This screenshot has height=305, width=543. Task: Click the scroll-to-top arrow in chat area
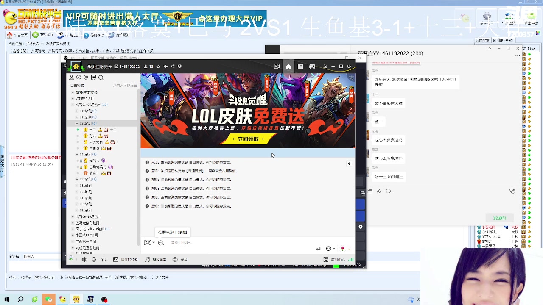pos(349,164)
